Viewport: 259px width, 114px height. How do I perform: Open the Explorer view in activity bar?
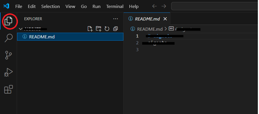click(x=9, y=21)
